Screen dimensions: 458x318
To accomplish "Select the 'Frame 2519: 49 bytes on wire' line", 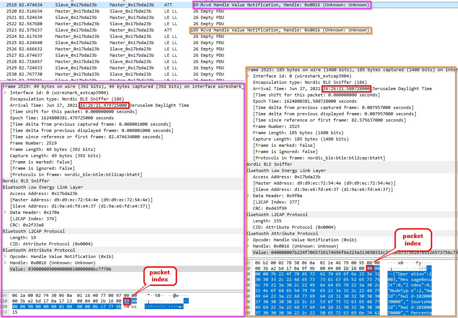I will pos(122,86).
